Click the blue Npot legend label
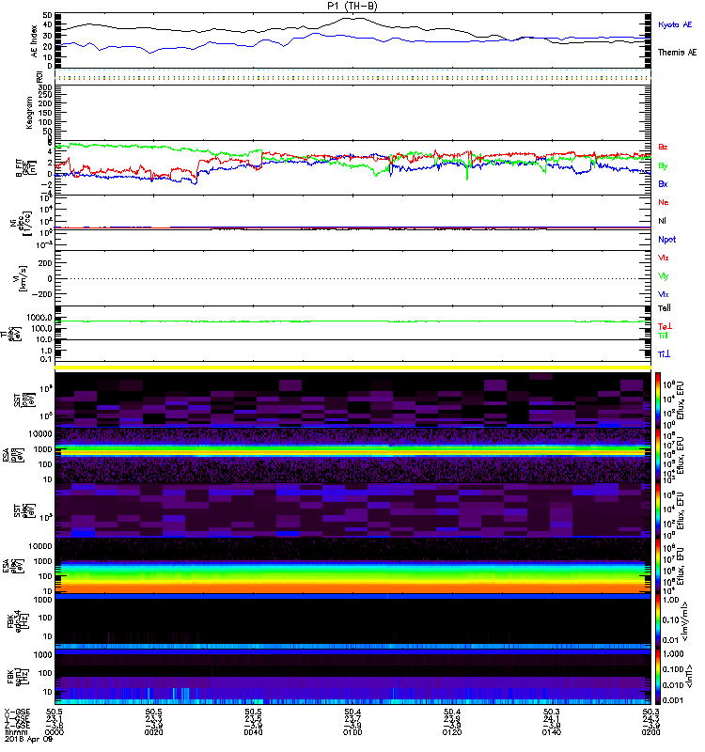This screenshot has height=752, width=705. [x=665, y=239]
